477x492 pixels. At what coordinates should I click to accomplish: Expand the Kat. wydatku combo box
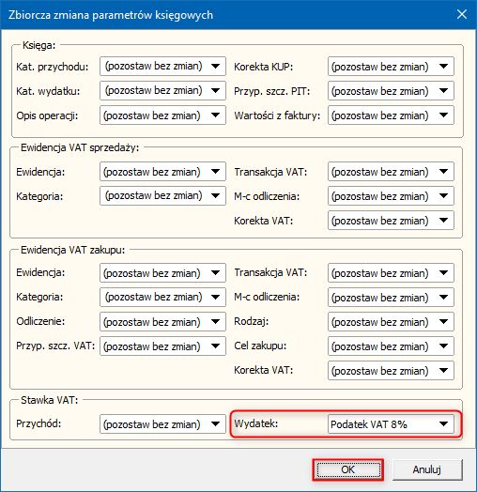pyautogui.click(x=162, y=91)
